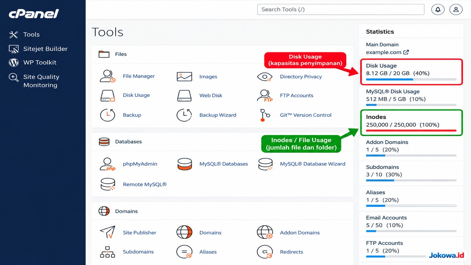The height and width of the screenshot is (265, 471).
Task: Click the Sitejet Builder sidebar icon
Action: [x=14, y=49]
